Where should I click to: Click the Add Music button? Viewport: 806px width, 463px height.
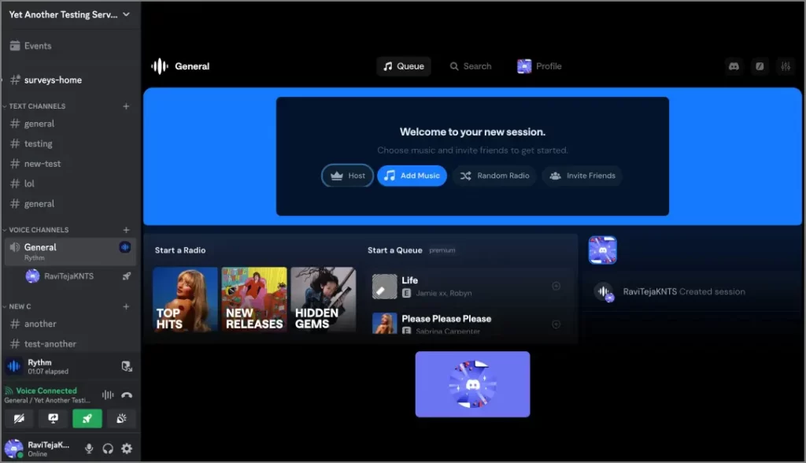(x=412, y=176)
